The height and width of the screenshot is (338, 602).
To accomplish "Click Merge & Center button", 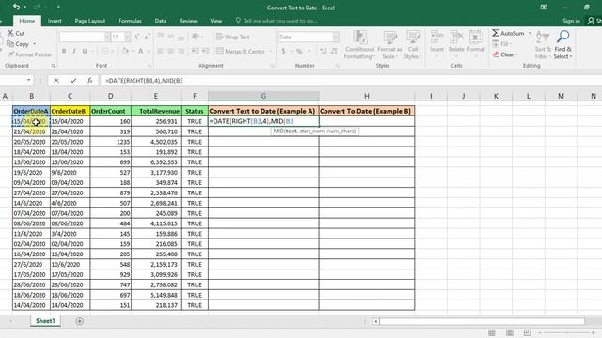I will [241, 51].
